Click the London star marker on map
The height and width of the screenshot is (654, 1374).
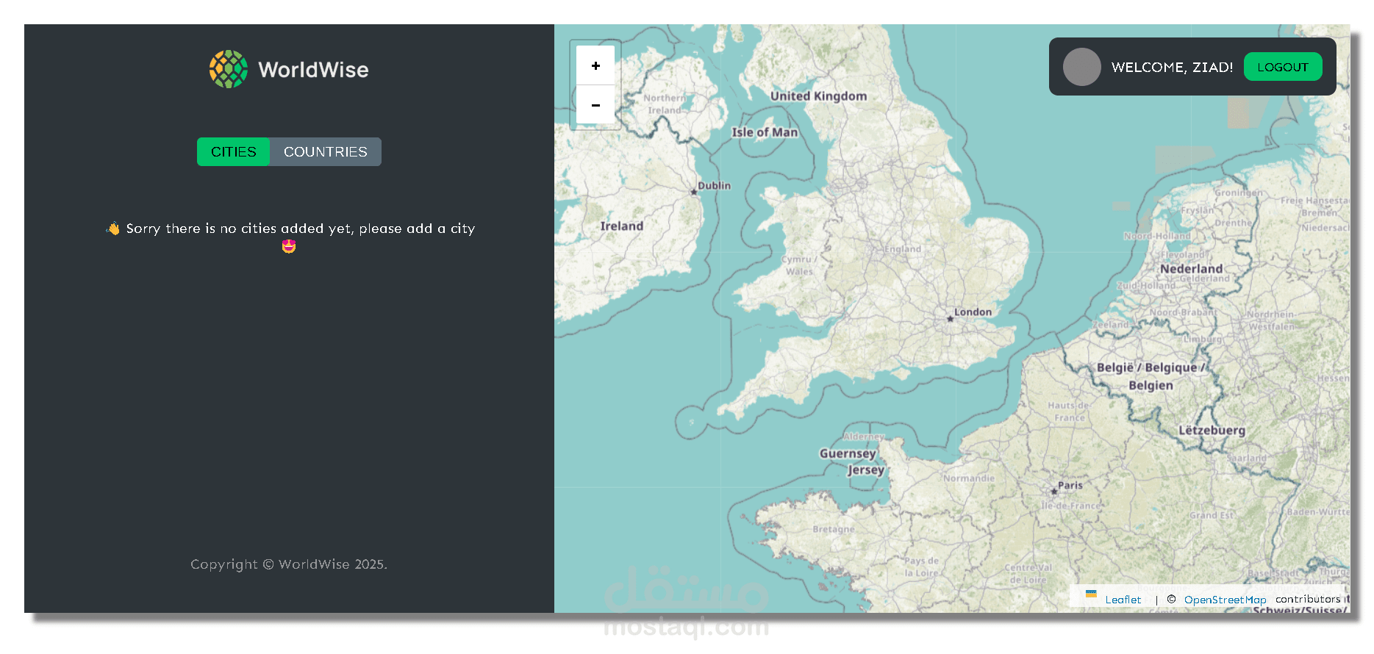[950, 319]
